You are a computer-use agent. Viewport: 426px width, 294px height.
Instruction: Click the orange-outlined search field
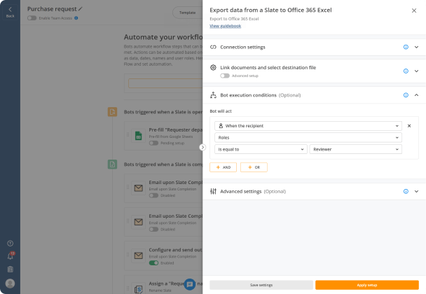(x=165, y=83)
